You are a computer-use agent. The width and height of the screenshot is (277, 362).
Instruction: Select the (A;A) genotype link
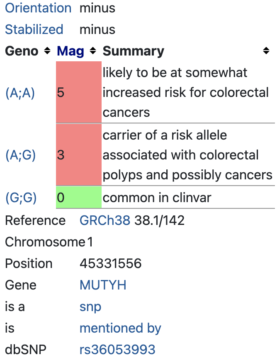click(x=20, y=93)
